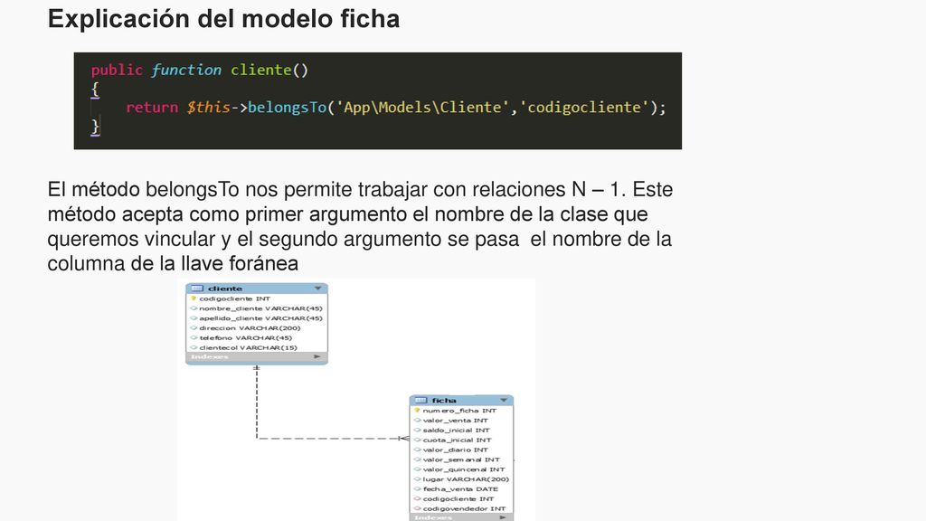Click the diamond icon next to valor_venta INT
This screenshot has width=926, height=521.
(417, 420)
